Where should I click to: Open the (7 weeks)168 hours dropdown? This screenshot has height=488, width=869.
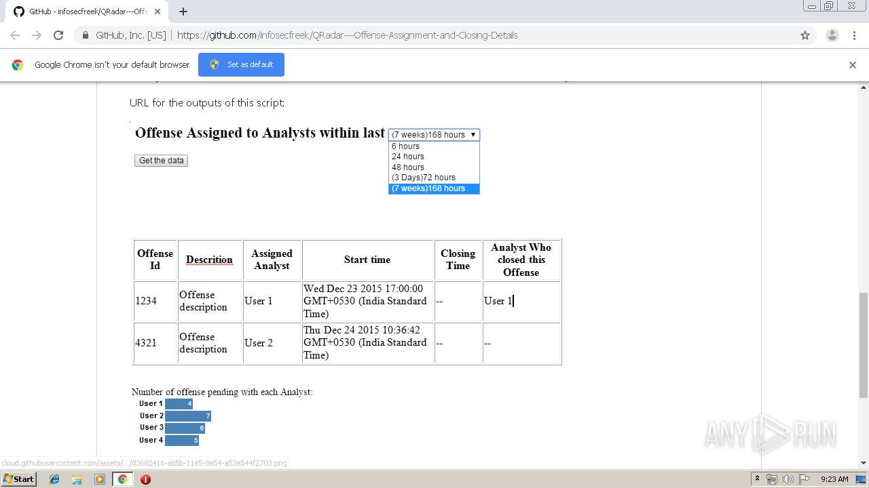[x=434, y=134]
